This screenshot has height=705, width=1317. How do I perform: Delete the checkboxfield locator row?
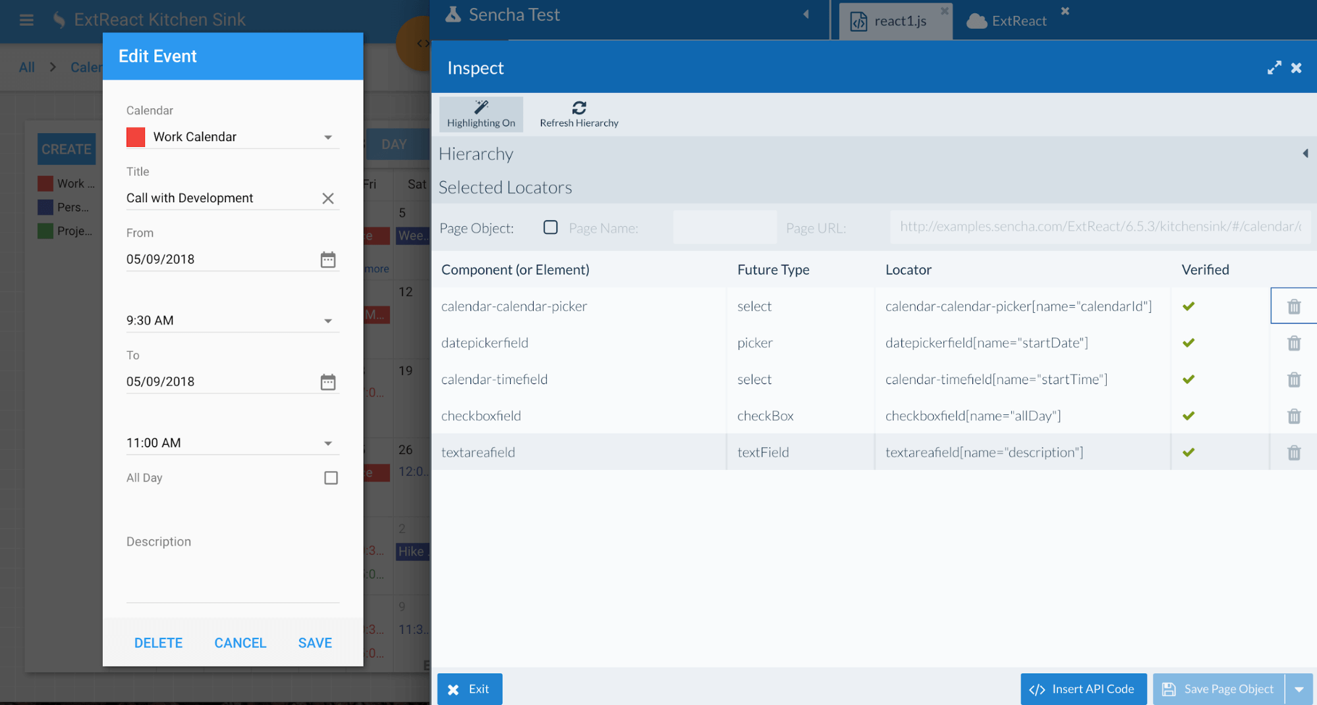(x=1294, y=416)
